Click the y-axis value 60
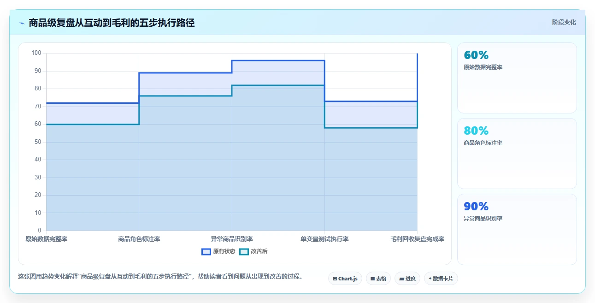Image resolution: width=595 pixels, height=303 pixels. (38, 124)
